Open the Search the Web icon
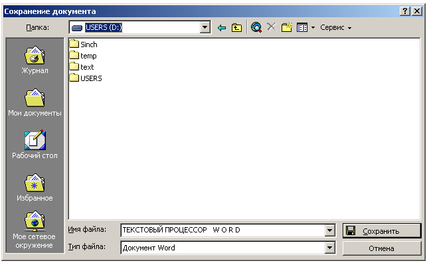 coord(256,27)
